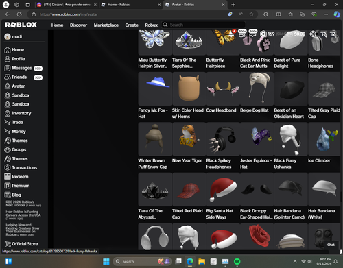Image resolution: width=343 pixels, height=268 pixels.
Task: Select Marketplace in the top navigation
Action: tap(106, 25)
